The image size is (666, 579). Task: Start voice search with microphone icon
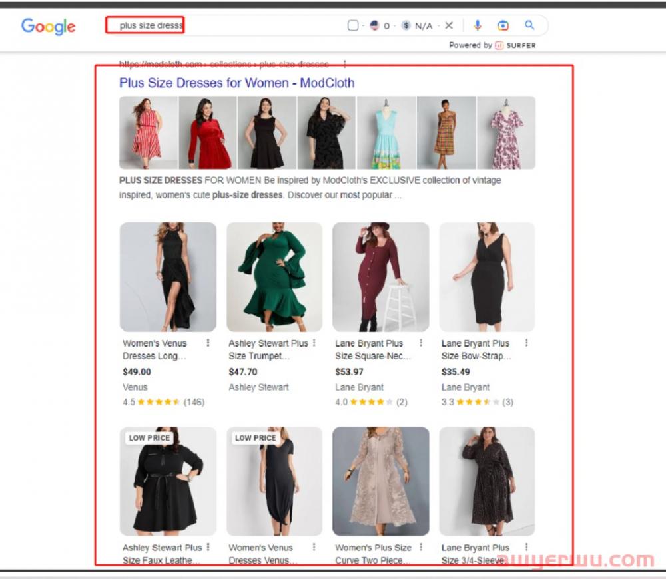pos(478,25)
